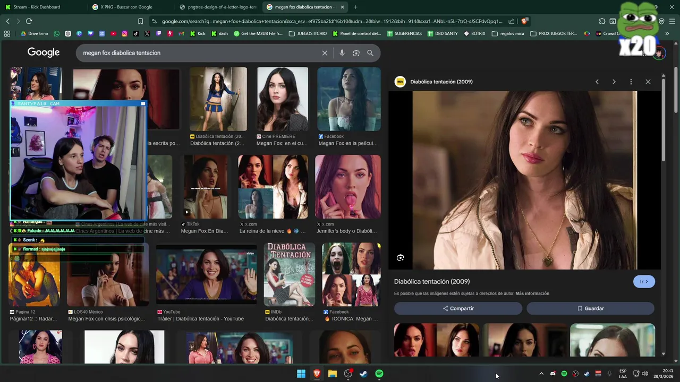This screenshot has height=382, width=680.
Task: Open a new tab with the plus button
Action: [355, 7]
